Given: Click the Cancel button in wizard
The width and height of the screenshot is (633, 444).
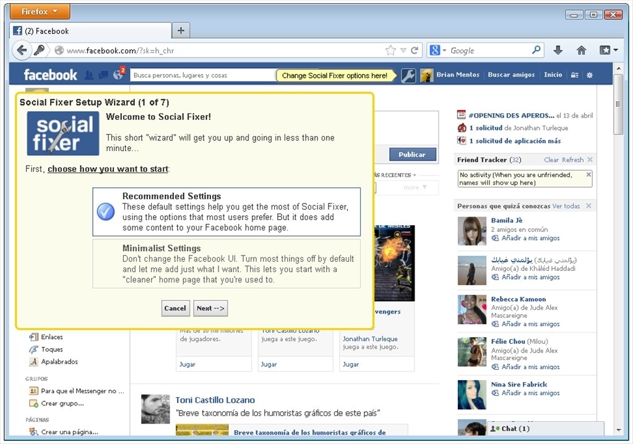Looking at the screenshot, I should [175, 308].
